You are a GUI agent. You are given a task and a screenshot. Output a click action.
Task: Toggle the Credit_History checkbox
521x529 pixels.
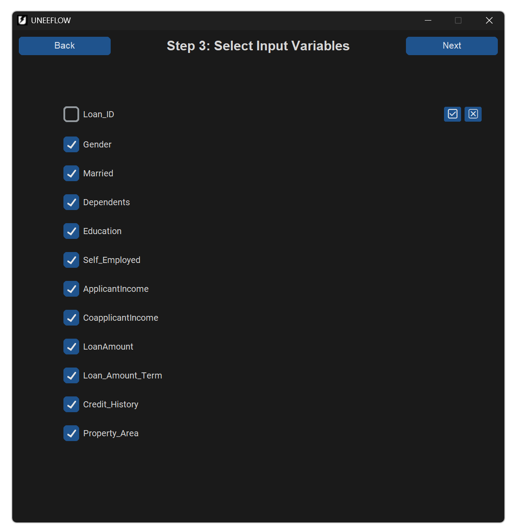pos(71,404)
